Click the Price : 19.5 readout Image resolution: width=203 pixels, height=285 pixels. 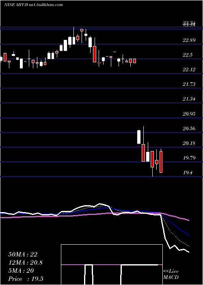tap(26, 279)
